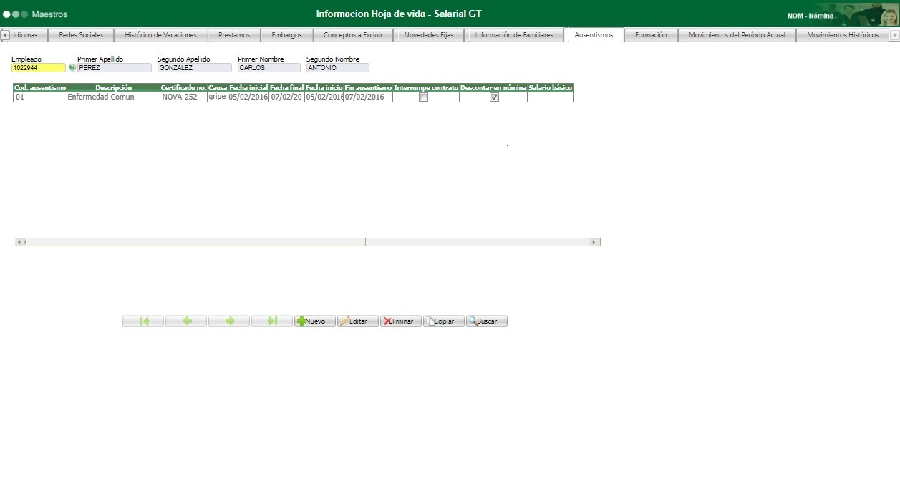Click the horizontal scrollbar thumb

[x=195, y=243]
